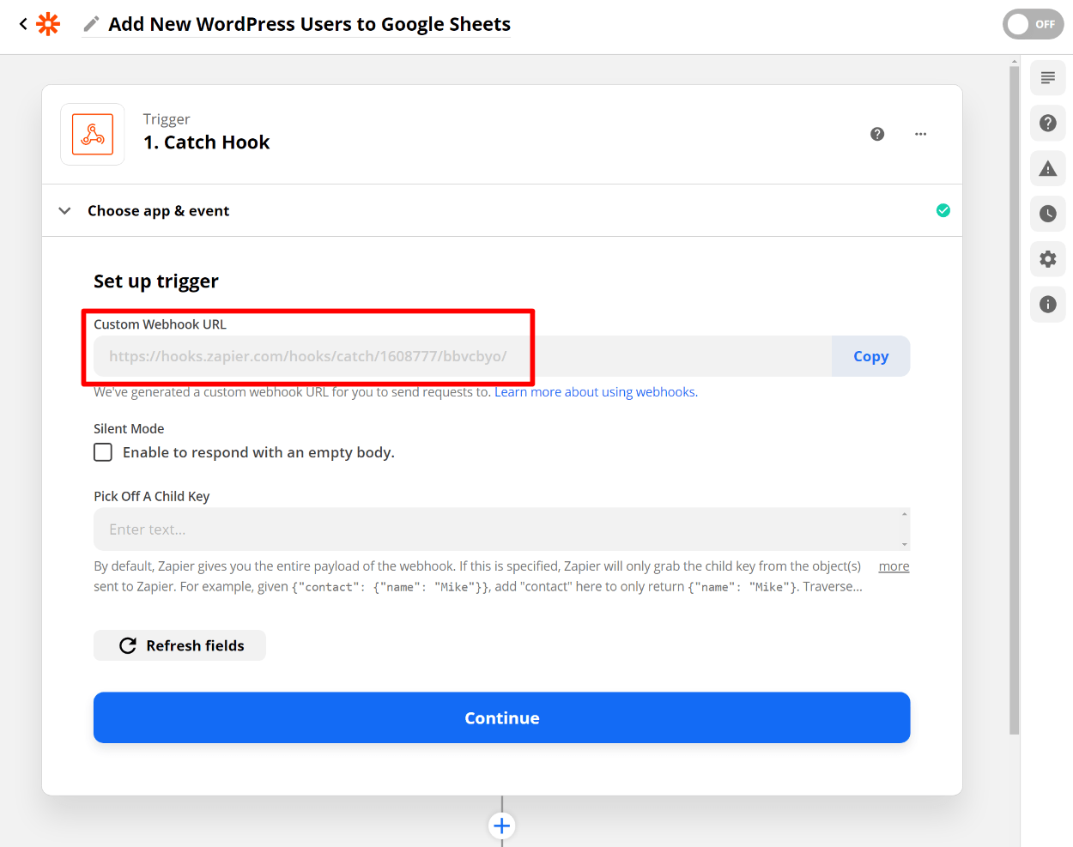Enable Silent Mode empty body checkbox
The height and width of the screenshot is (847, 1073).
tap(103, 452)
